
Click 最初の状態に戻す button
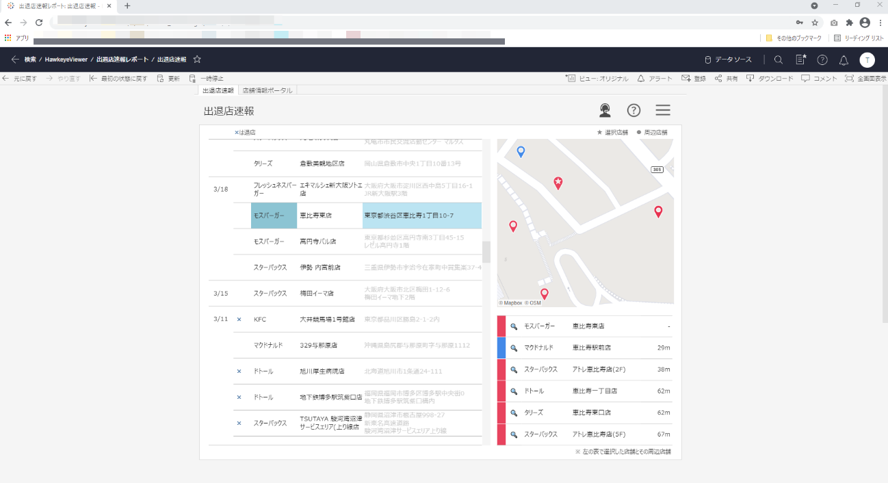point(118,79)
